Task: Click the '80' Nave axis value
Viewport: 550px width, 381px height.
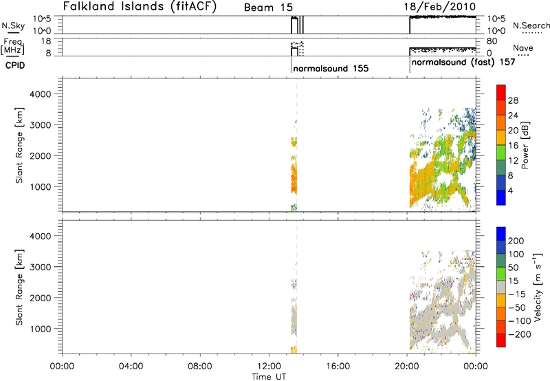Action: coord(492,41)
